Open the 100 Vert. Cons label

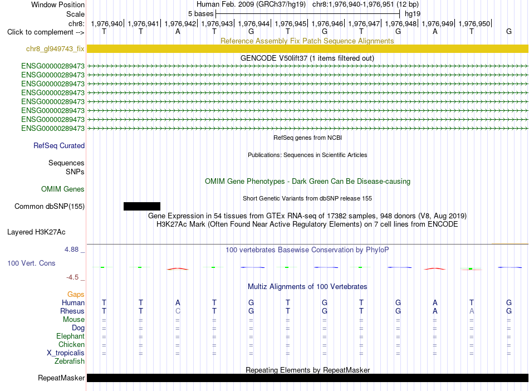point(31,263)
